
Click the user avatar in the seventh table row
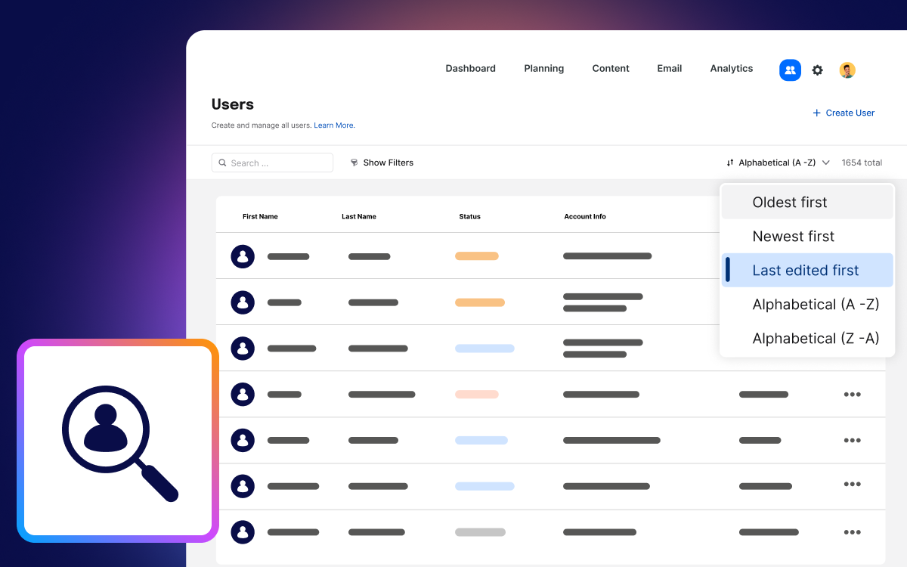243,532
